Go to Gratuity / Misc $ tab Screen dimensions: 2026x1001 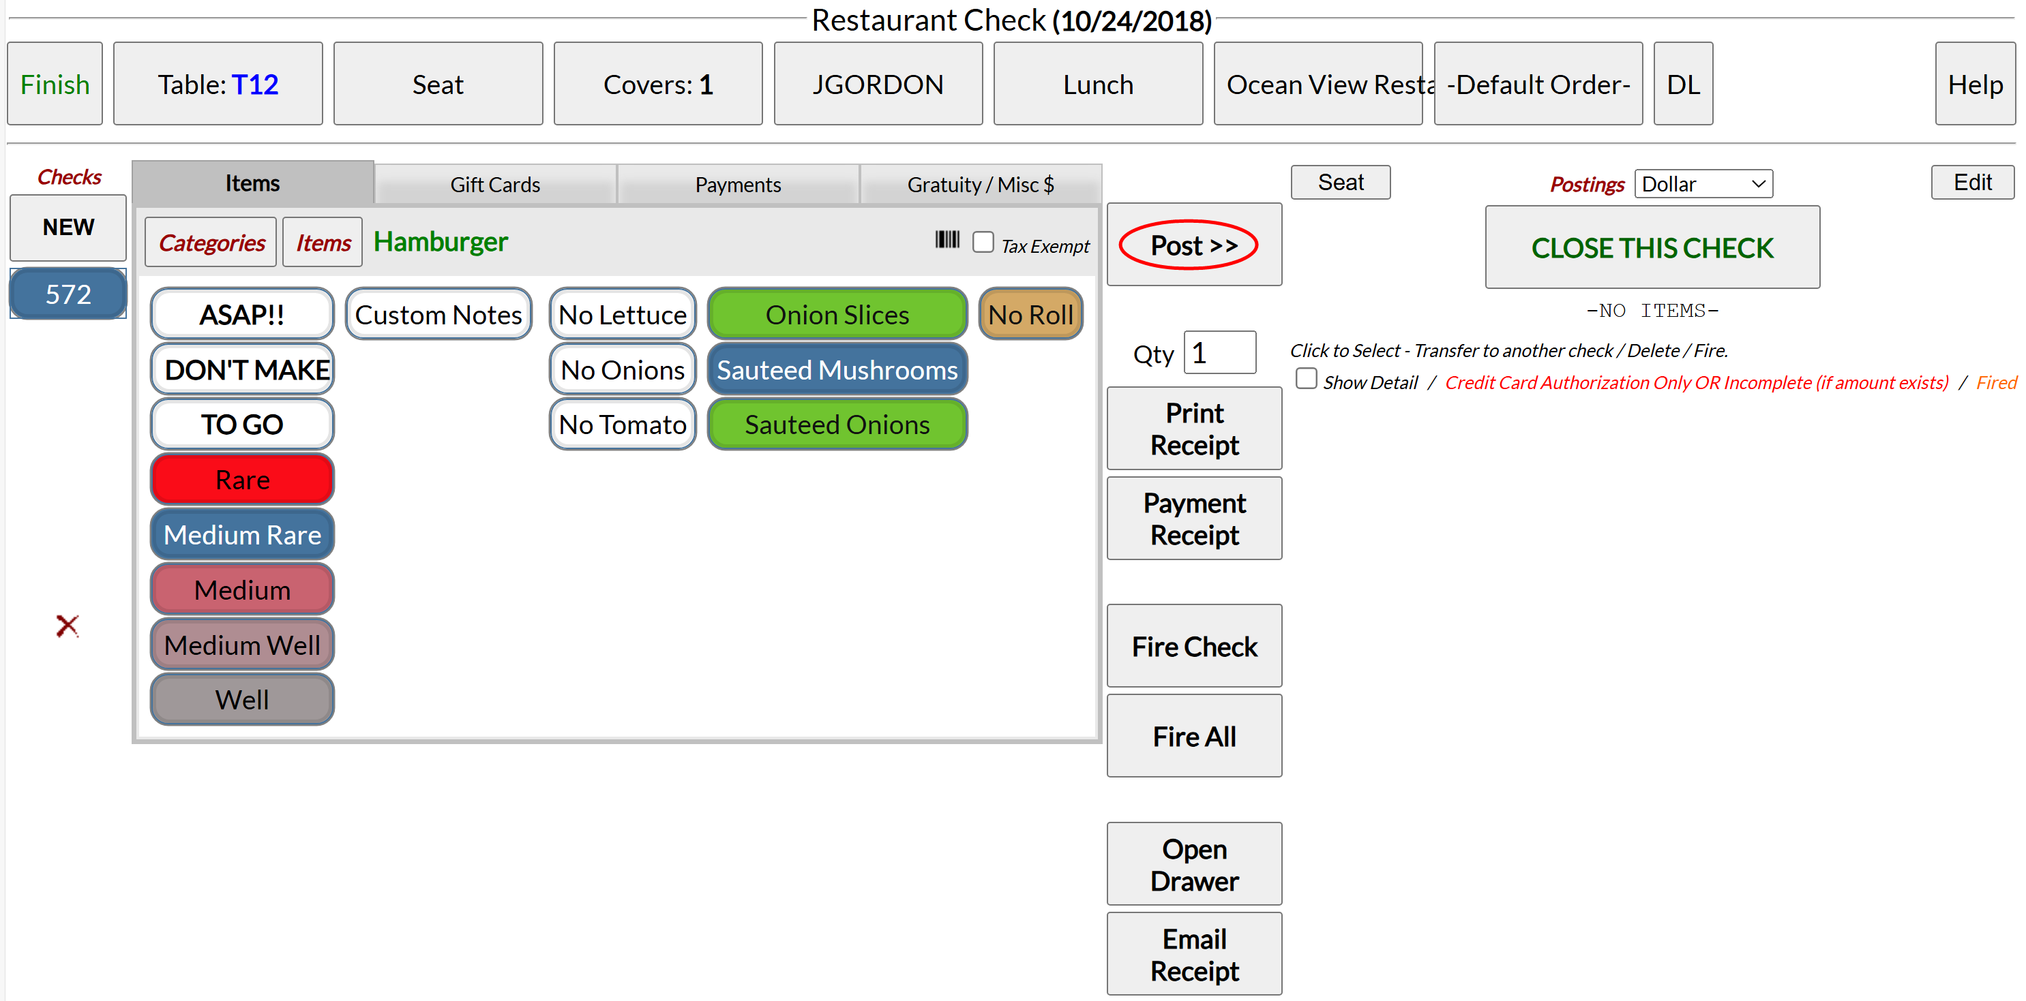coord(980,185)
